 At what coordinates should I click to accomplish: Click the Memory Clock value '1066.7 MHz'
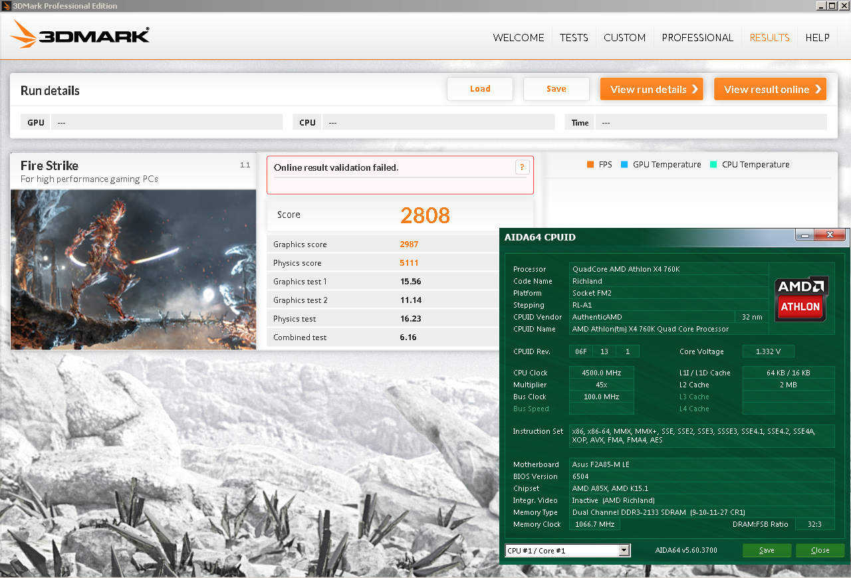click(594, 524)
